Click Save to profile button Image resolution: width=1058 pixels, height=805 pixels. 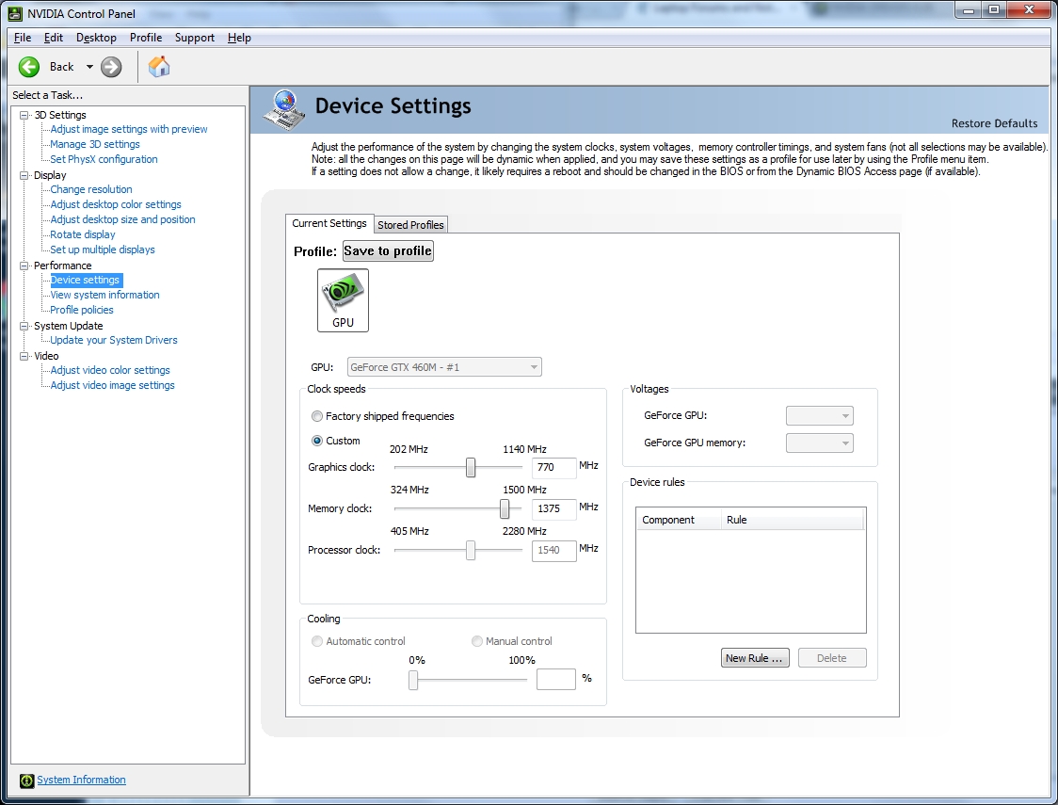pyautogui.click(x=388, y=251)
